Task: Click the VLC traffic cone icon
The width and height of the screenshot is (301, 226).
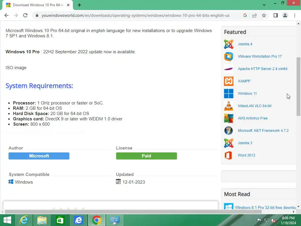Action: (x=229, y=106)
